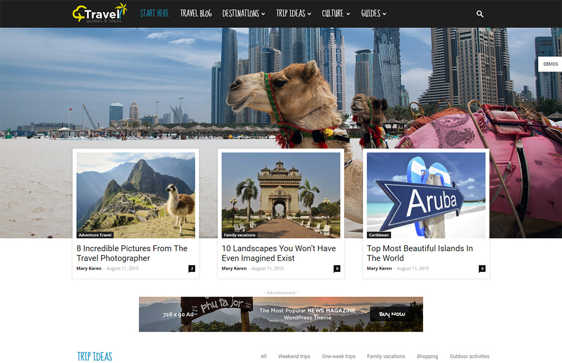Go to the Start Here menu item
This screenshot has width=562, height=363.
click(x=154, y=14)
